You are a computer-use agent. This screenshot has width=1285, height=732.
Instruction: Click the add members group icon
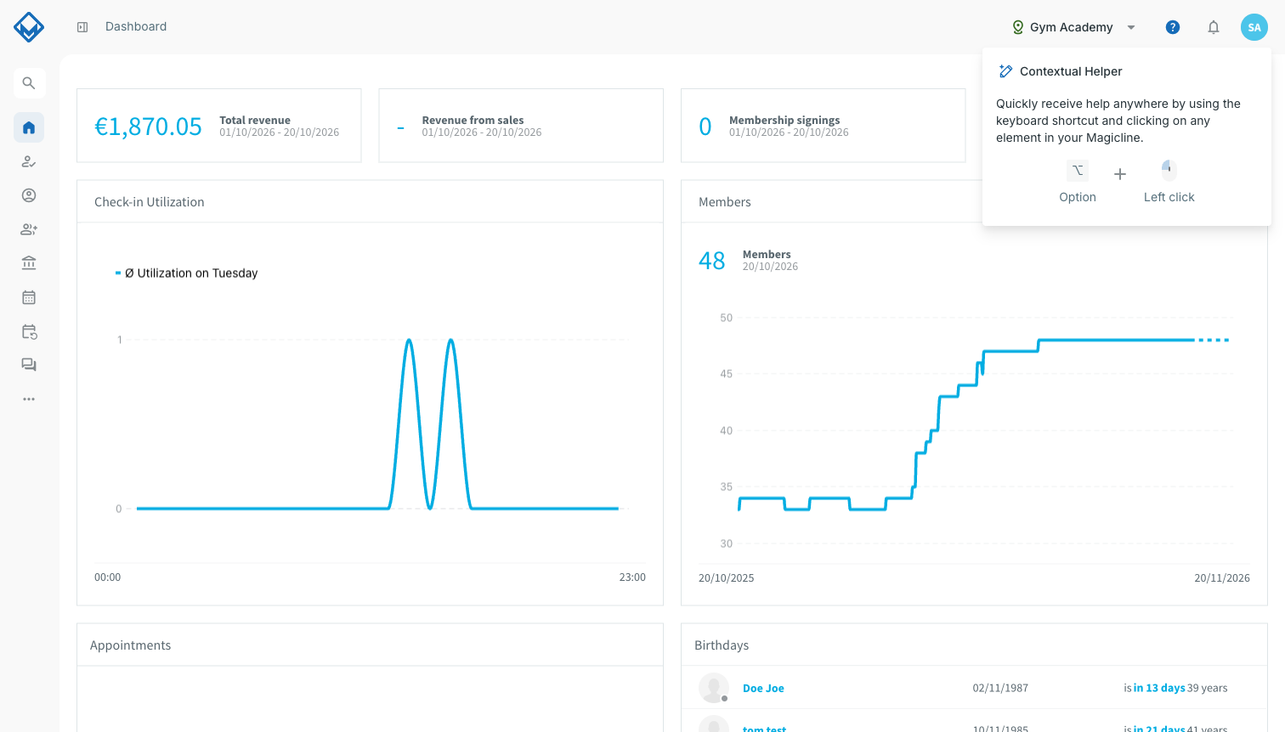pos(29,229)
